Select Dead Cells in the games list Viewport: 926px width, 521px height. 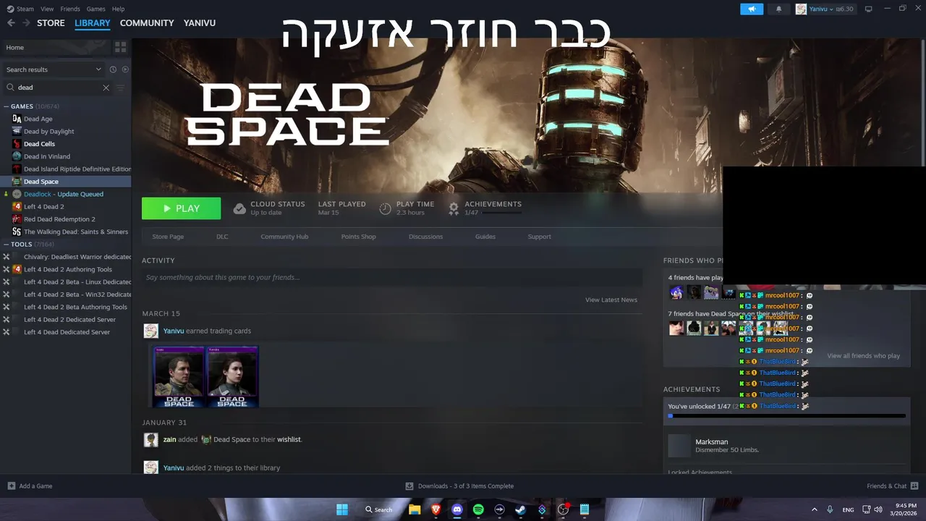click(x=39, y=144)
